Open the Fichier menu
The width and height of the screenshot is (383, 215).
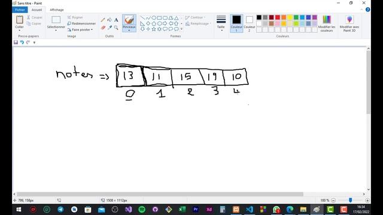(20, 10)
